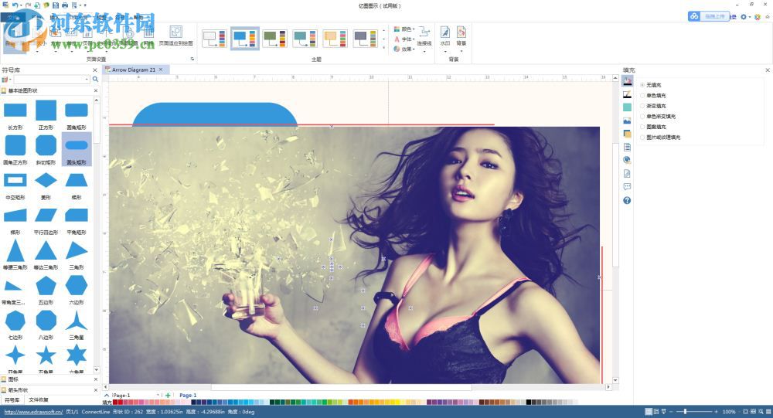Pick the chamfered rectangle (斜切矩形) shape
The image size is (773, 418).
pyautogui.click(x=46, y=145)
